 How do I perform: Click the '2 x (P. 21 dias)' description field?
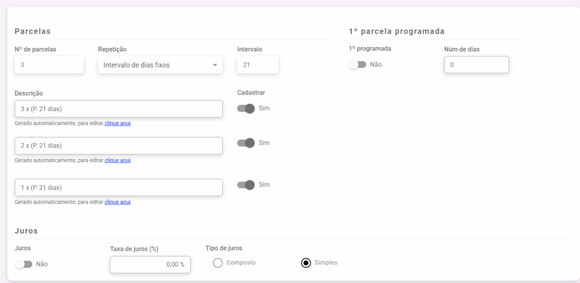[x=118, y=145]
